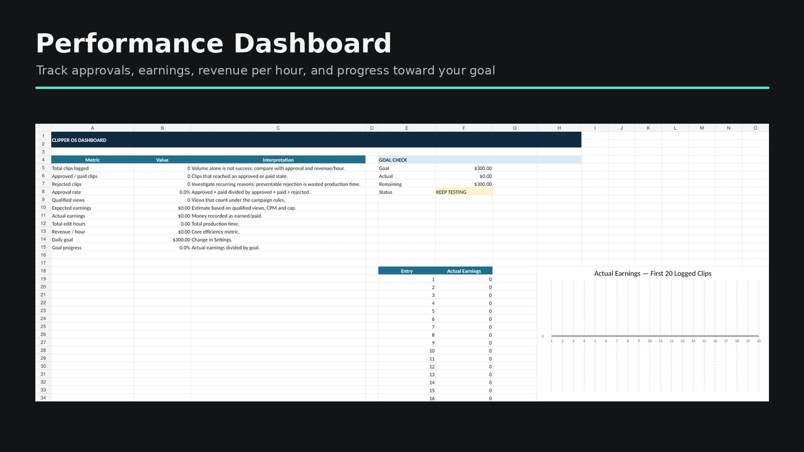804x452 pixels.
Task: Select the 'Approval rate' cell
Action: click(x=92, y=192)
